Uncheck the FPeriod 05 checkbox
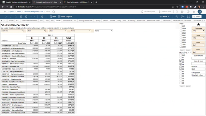This screenshot has height=116, width=206. [181, 67]
